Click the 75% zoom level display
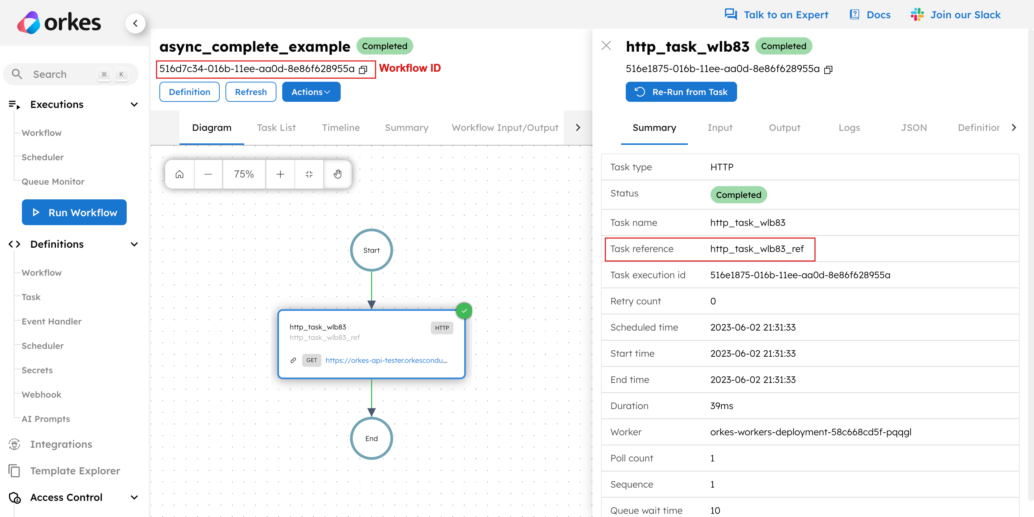This screenshot has height=517, width=1034. [x=244, y=174]
